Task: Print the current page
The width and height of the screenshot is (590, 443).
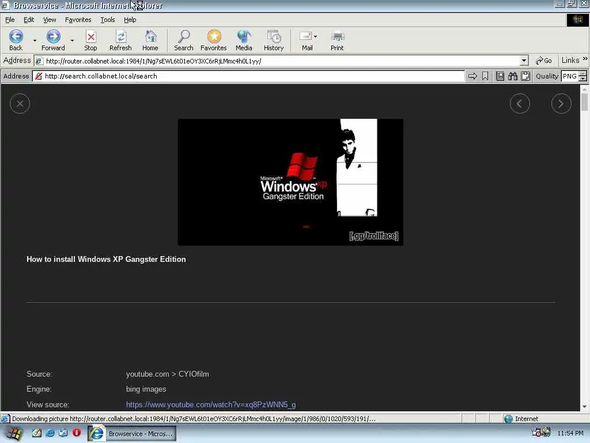Action: tap(337, 40)
